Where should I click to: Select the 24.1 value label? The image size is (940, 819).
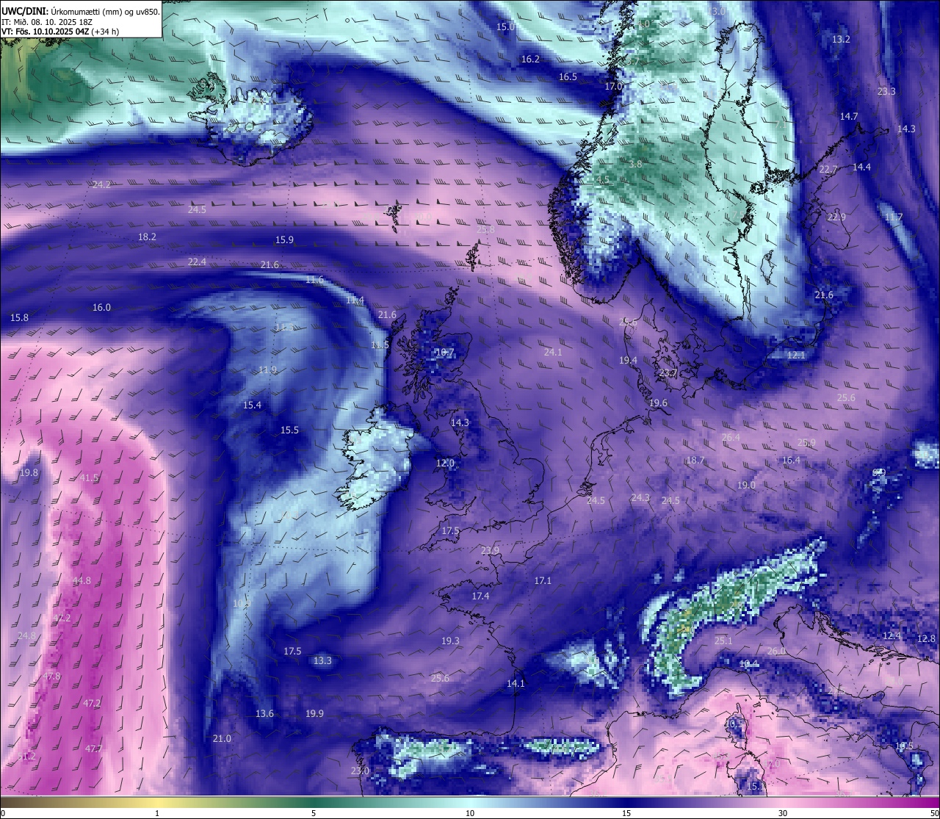[552, 352]
